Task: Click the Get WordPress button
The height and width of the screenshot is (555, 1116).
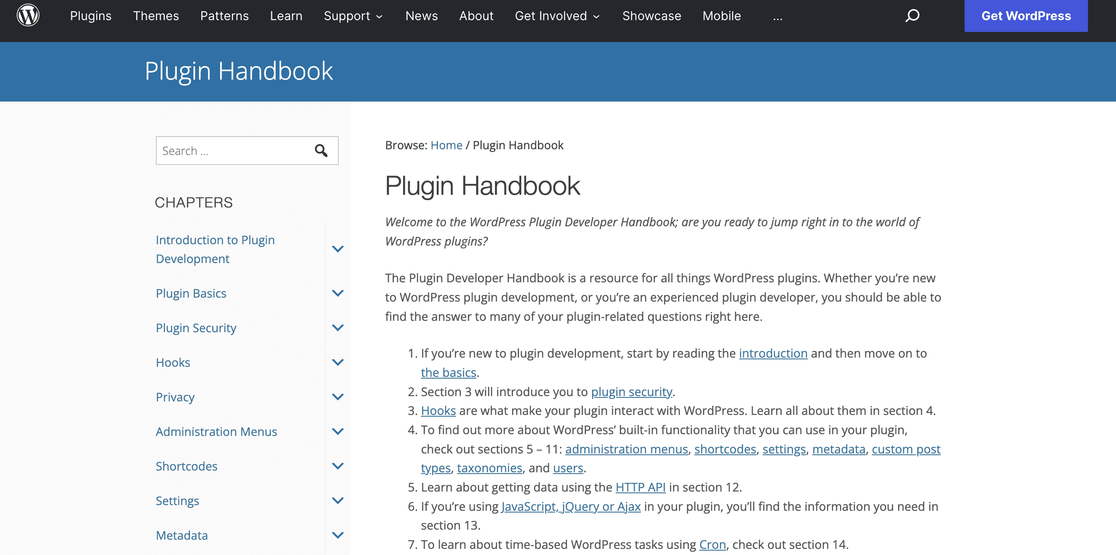Action: pyautogui.click(x=1025, y=16)
